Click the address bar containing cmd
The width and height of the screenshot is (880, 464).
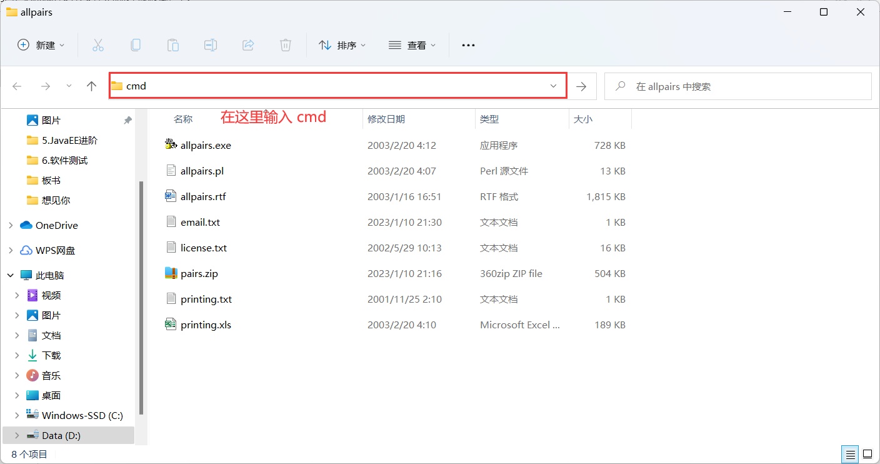337,86
